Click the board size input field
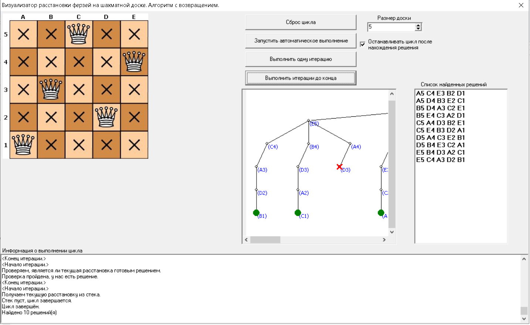 point(391,27)
